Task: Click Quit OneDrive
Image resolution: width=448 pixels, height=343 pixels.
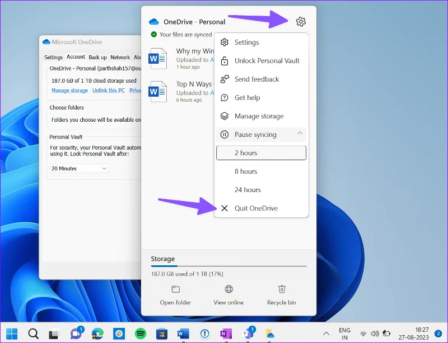Action: click(x=261, y=208)
